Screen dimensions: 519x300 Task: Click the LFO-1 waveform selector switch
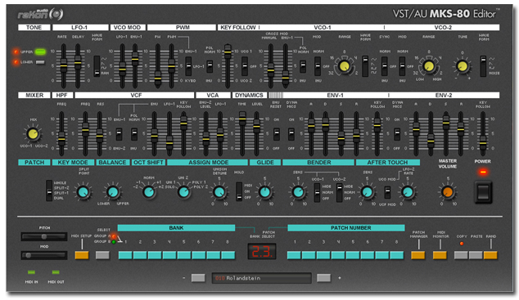(x=97, y=66)
